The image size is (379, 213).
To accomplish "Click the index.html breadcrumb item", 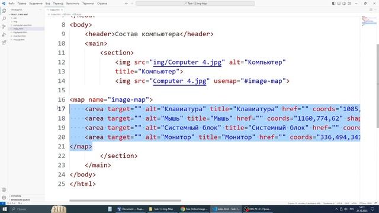I will click(56, 14).
